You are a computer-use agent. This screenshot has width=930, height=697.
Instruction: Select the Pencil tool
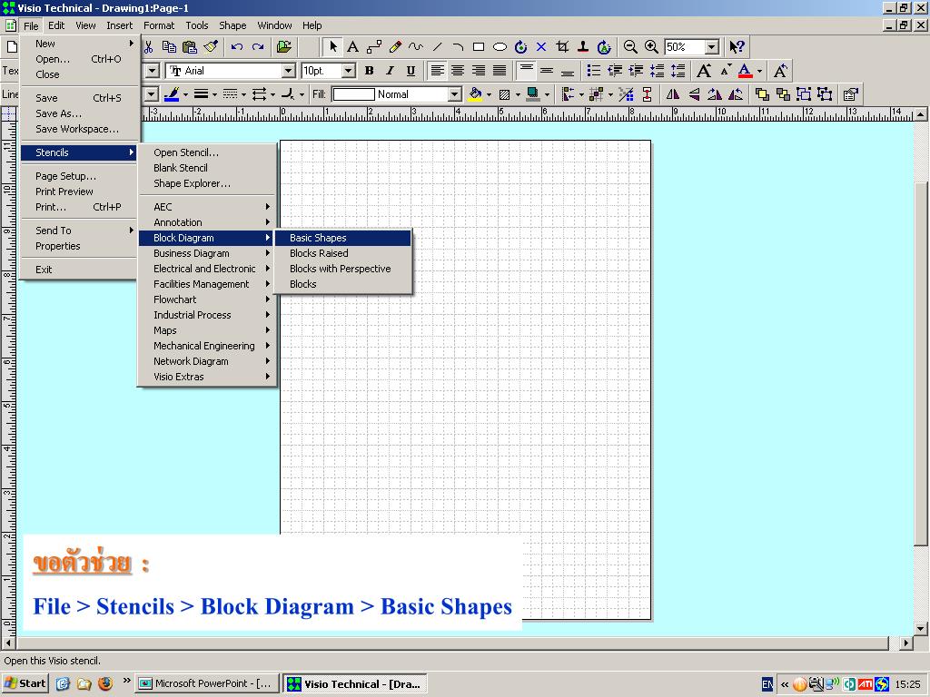[395, 47]
